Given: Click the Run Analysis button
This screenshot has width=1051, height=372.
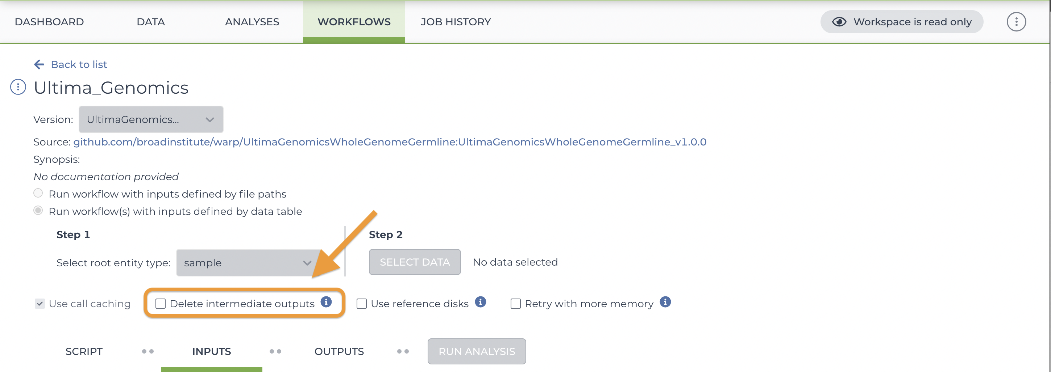Looking at the screenshot, I should tap(477, 351).
